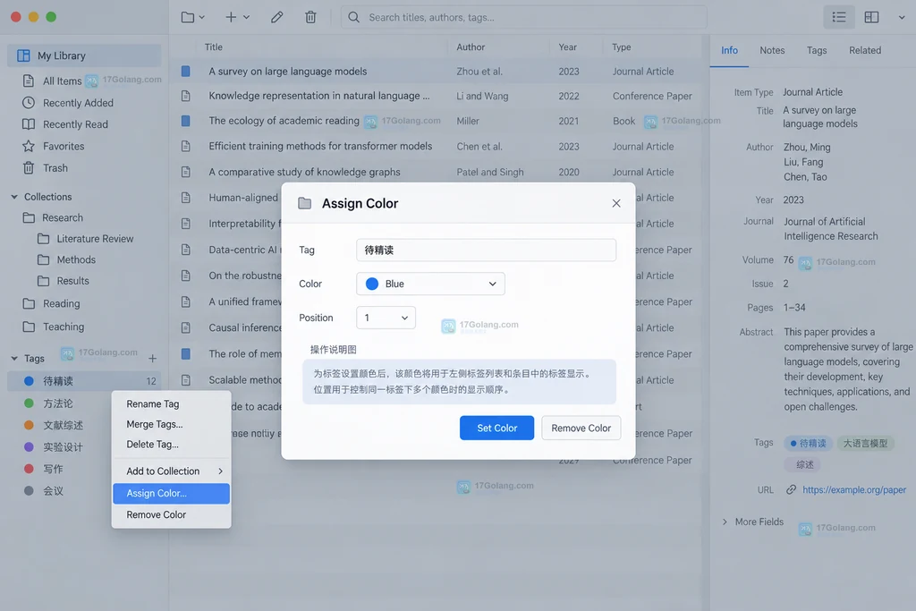Click link icon beside the URL
This screenshot has width=916, height=611.
pyautogui.click(x=791, y=489)
